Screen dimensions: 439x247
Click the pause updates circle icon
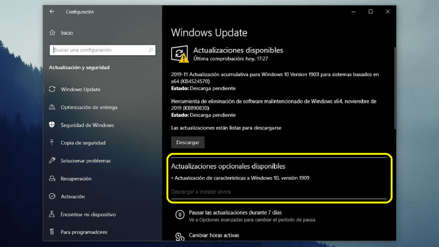180,215
